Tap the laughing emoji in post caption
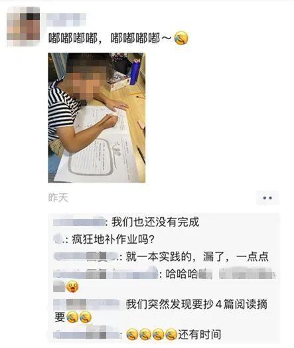The height and width of the screenshot is (348, 294). pos(181,38)
